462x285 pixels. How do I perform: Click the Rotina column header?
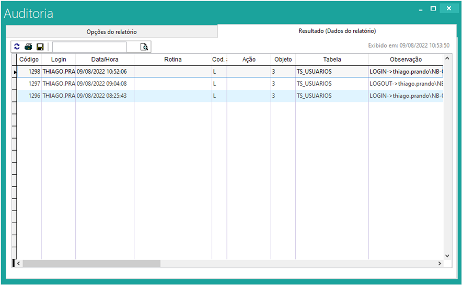pyautogui.click(x=172, y=60)
